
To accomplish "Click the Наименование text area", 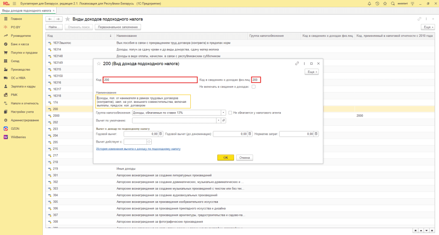I will (143, 102).
